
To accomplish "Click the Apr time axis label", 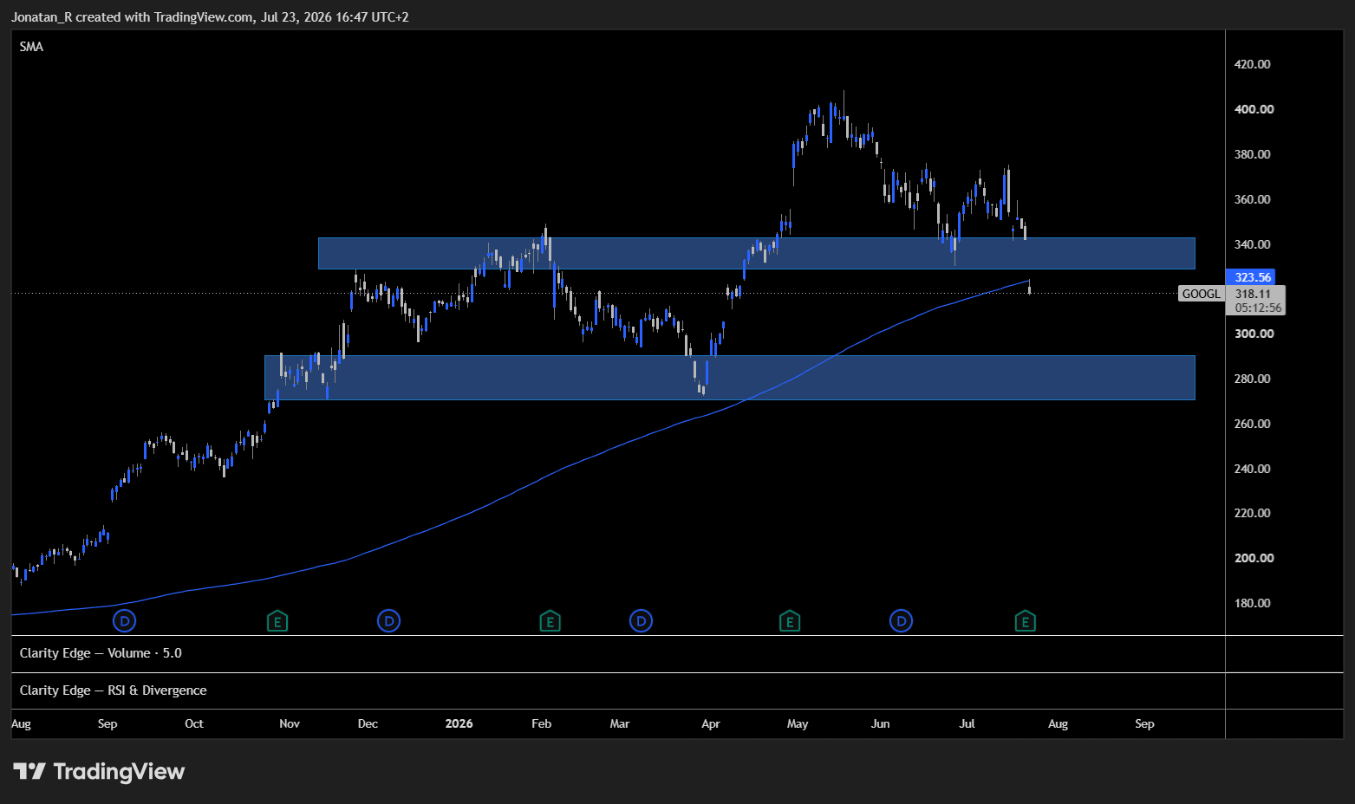I will coord(710,723).
